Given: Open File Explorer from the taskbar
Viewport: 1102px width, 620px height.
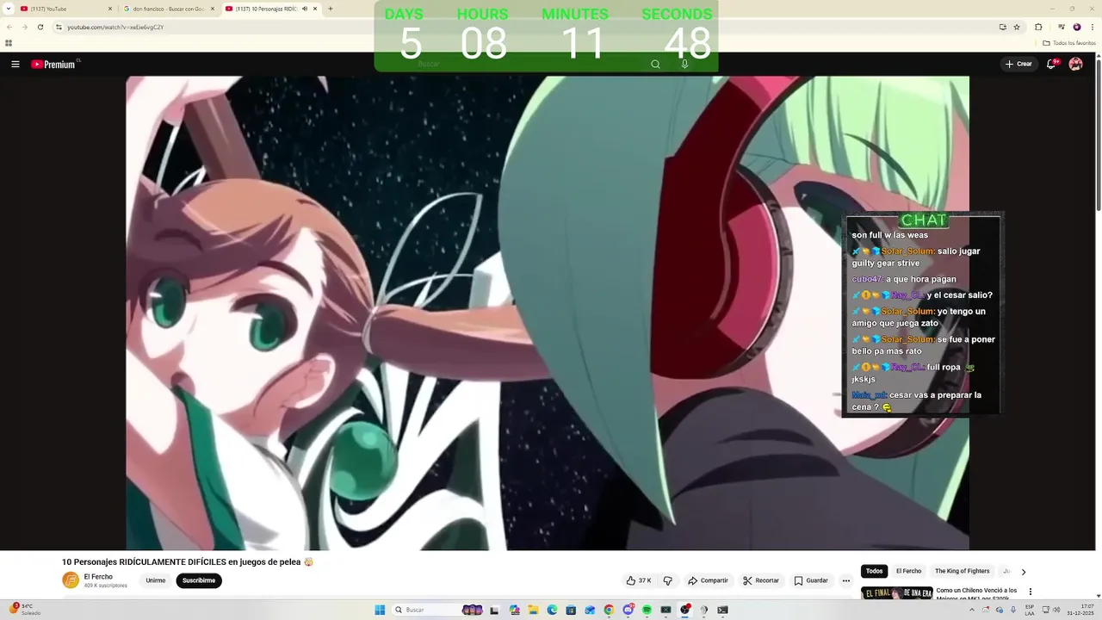Looking at the screenshot, I should (x=533, y=610).
